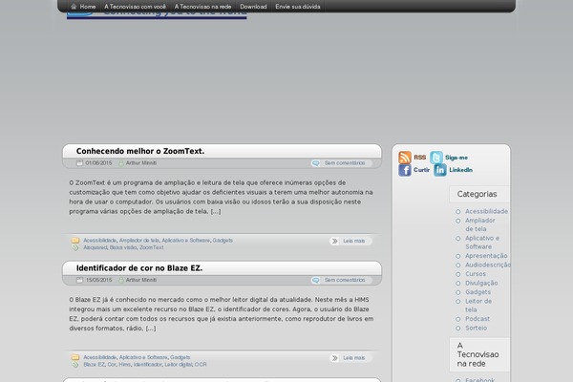Click Leia mais on the Blaze EZ post
Screen dimensions: 573x382
click(353, 358)
